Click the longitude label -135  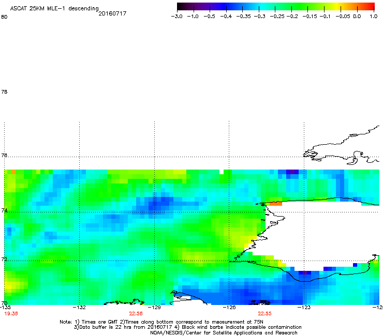5,308
